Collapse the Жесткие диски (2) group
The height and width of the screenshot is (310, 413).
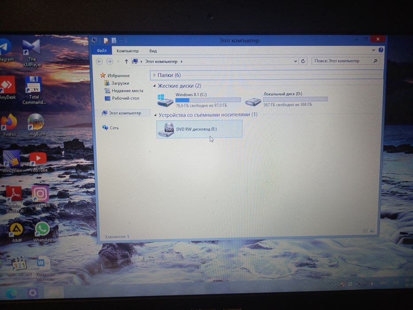154,85
